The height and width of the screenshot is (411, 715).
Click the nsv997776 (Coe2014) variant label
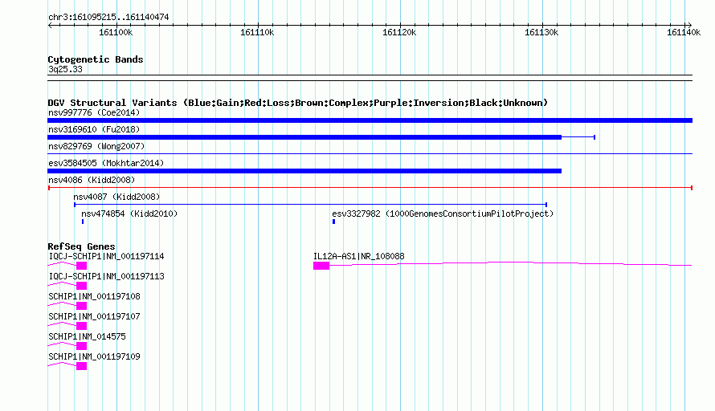pyautogui.click(x=94, y=112)
